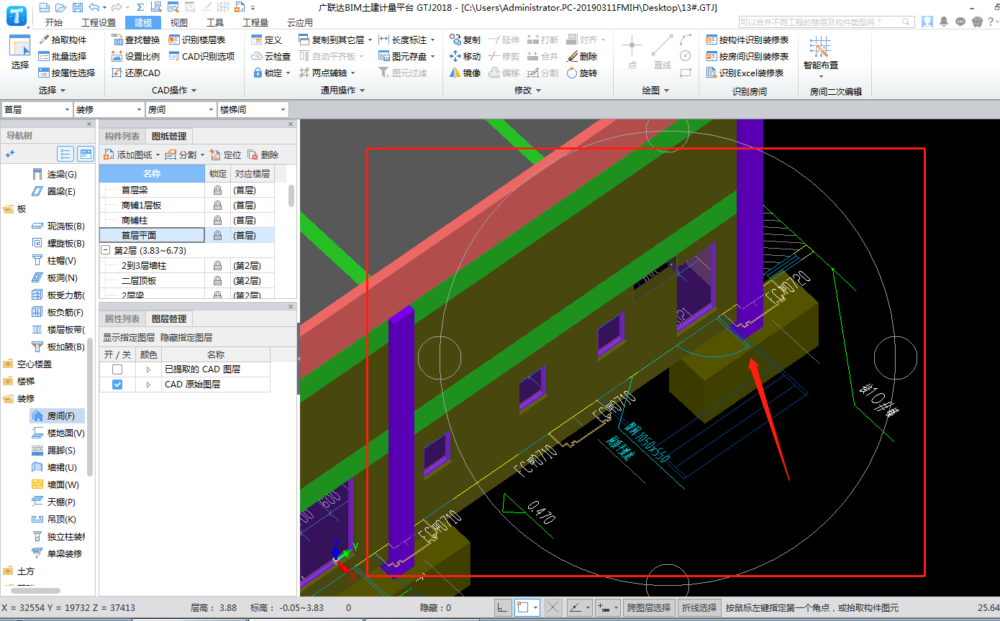The image size is (1000, 621).
Task: Toggle lock for 商铺柱 drawing
Action: pos(217,221)
